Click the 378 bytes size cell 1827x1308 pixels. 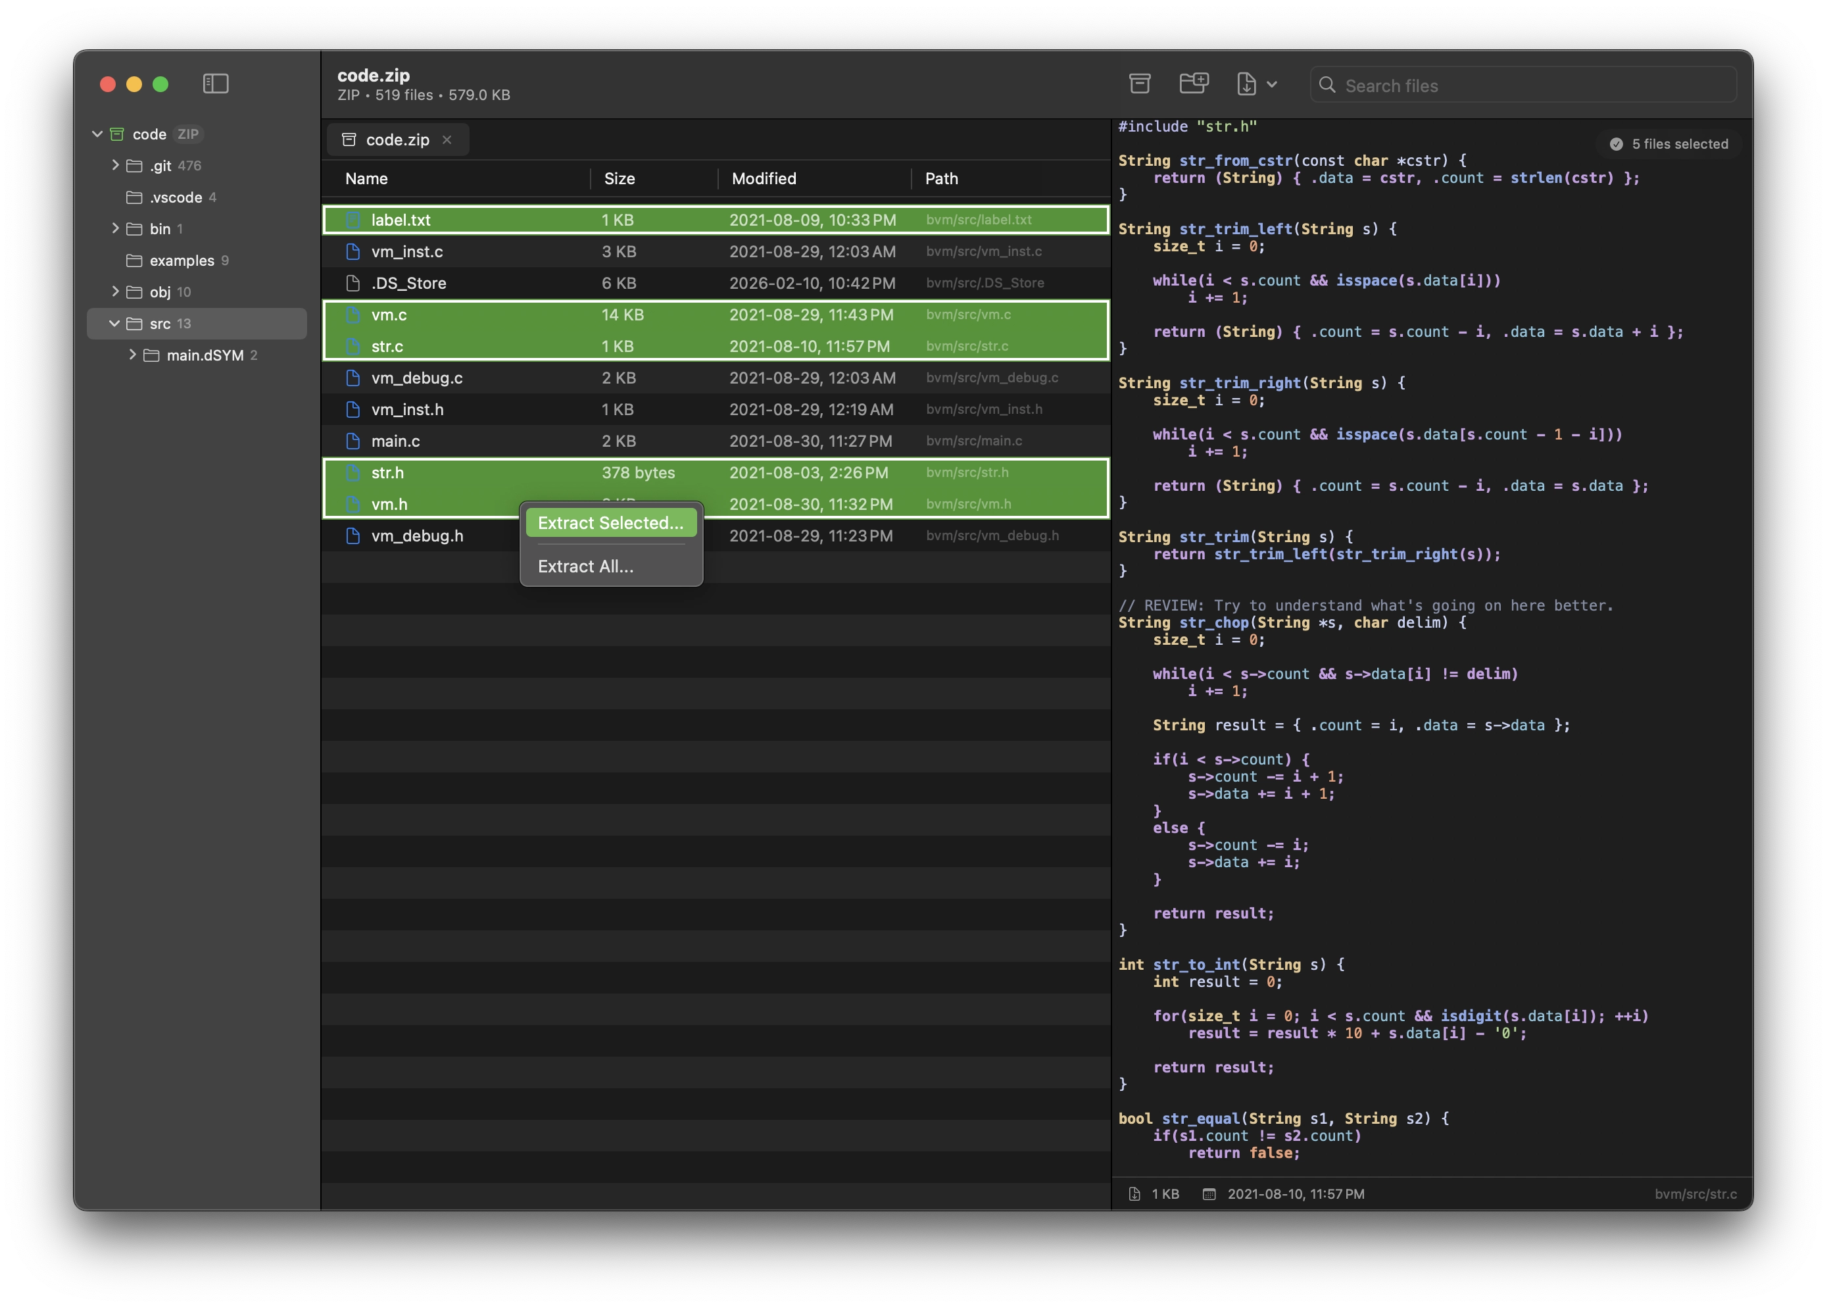(638, 473)
